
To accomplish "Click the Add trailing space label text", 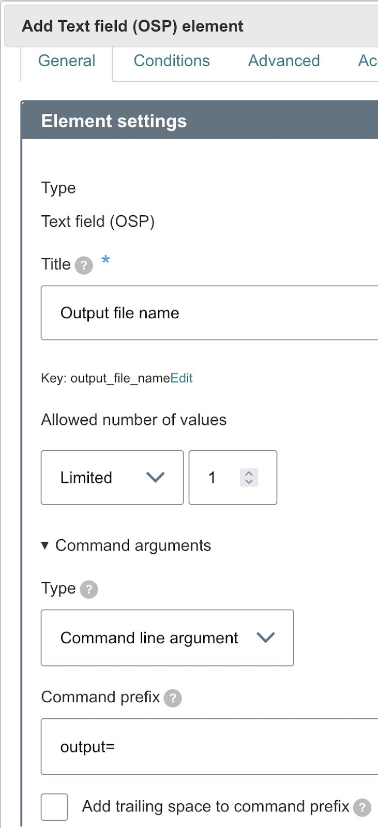I will [x=216, y=806].
